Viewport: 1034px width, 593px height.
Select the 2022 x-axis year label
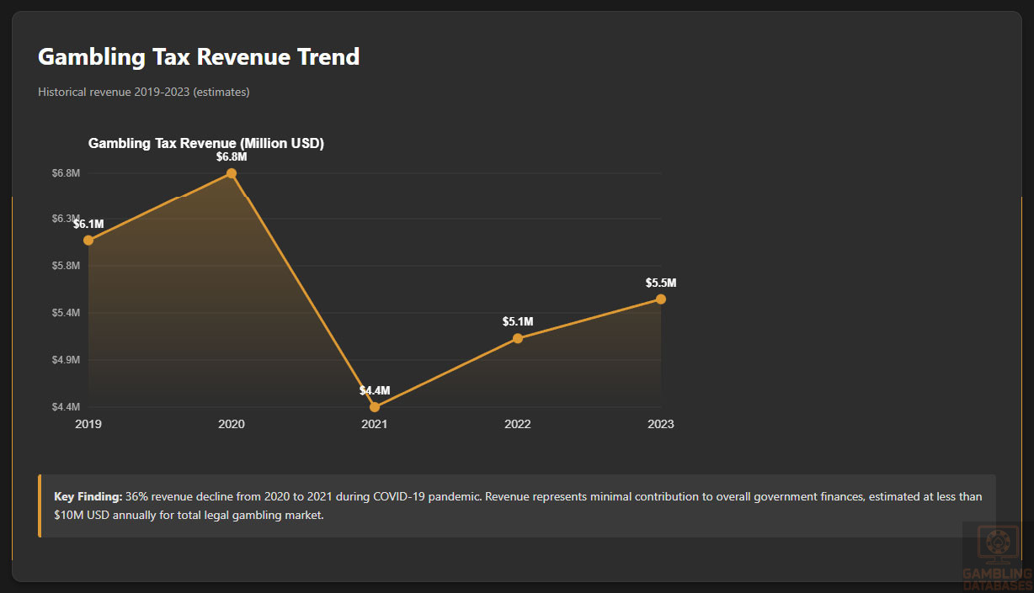point(518,425)
